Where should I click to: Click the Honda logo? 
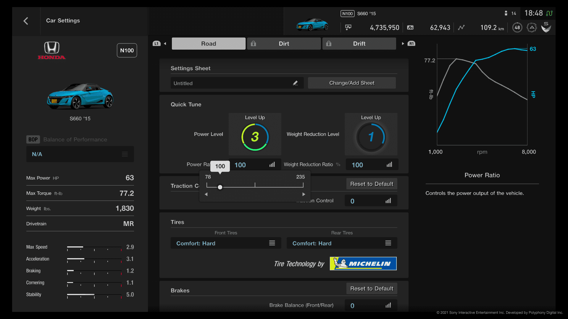point(52,51)
